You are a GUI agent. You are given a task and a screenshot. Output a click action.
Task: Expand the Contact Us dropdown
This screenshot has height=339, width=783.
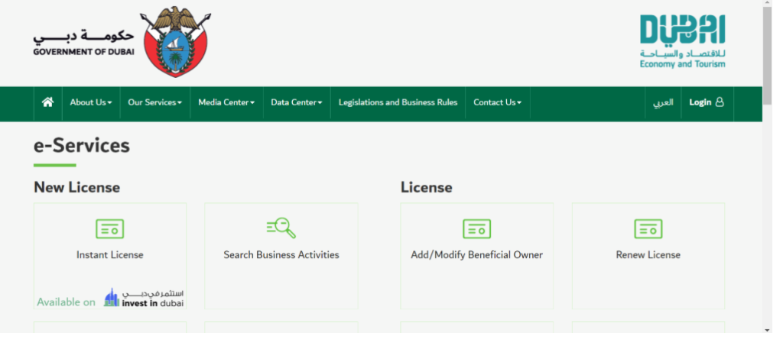tap(497, 102)
